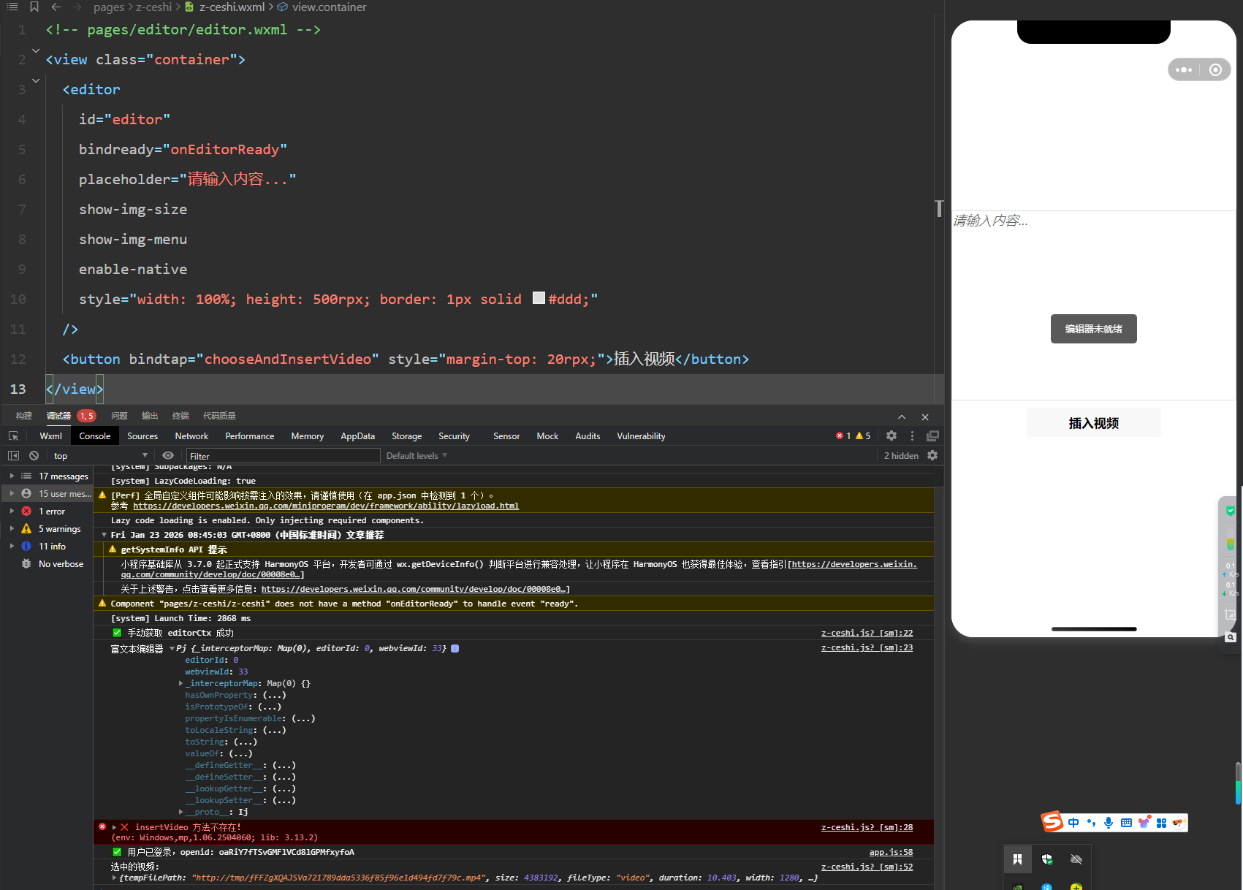Image resolution: width=1243 pixels, height=890 pixels.
Task: Click the editor bookmark icon
Action: click(34, 7)
